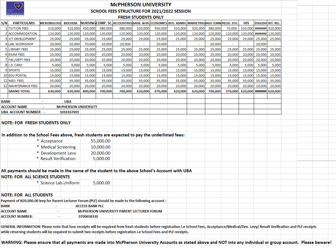Select the EDU PORTAL row label
The image size is (336, 248).
click(18, 76)
